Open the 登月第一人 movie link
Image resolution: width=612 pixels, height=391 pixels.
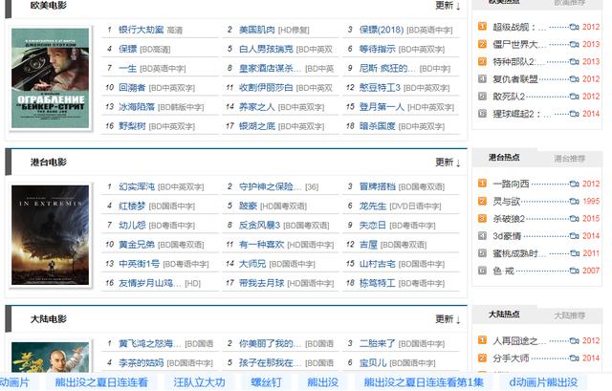[382, 107]
